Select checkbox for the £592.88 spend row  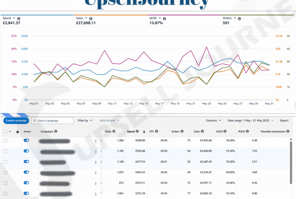[5, 151]
